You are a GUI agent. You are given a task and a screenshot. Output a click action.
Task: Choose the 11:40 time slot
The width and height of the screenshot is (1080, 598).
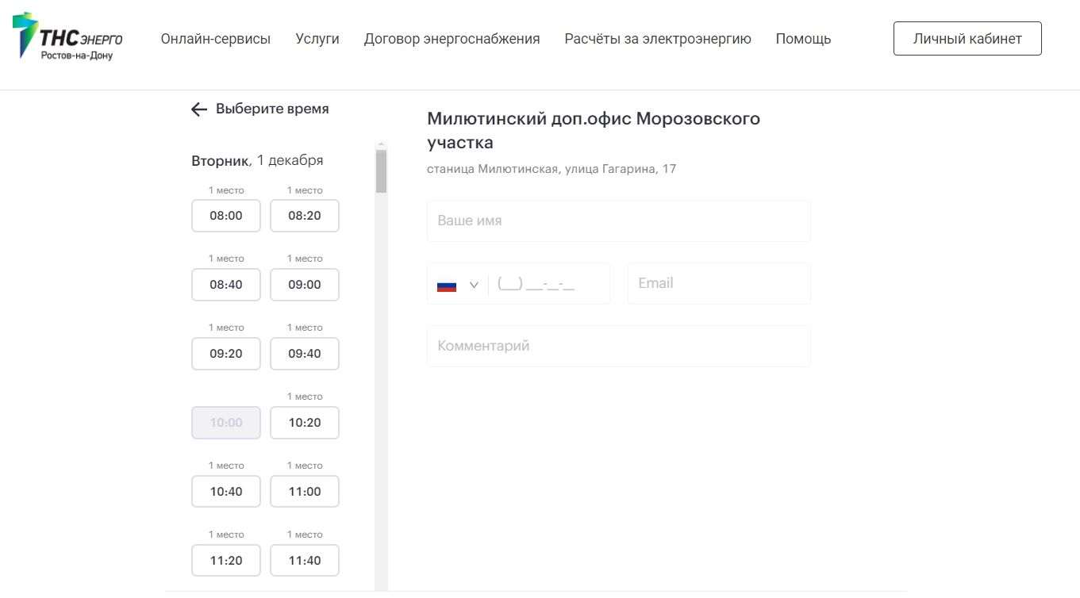pyautogui.click(x=305, y=561)
